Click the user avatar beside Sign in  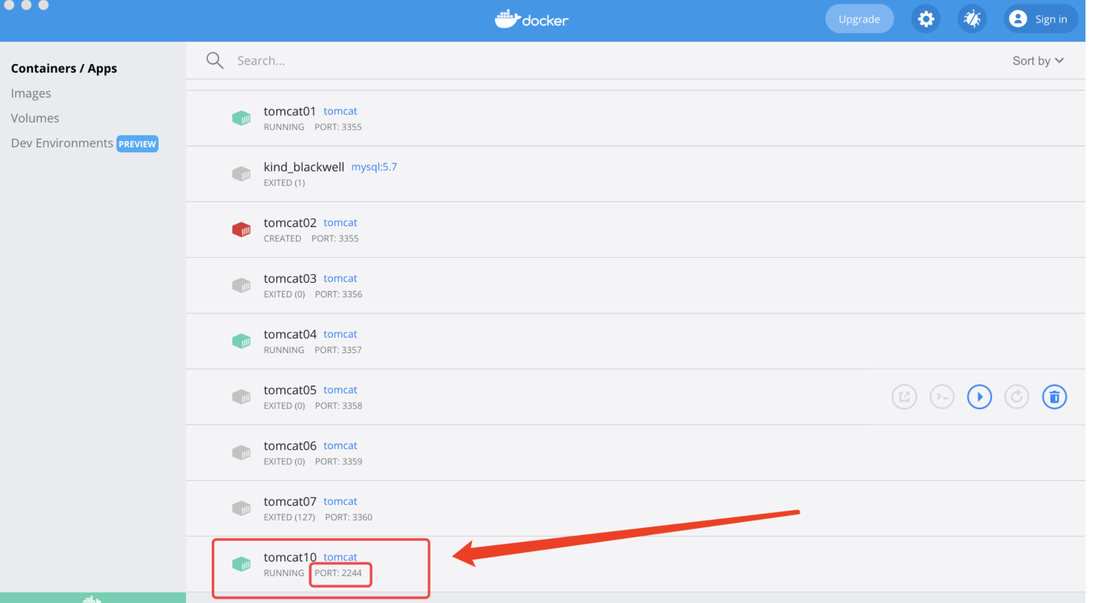point(1018,19)
